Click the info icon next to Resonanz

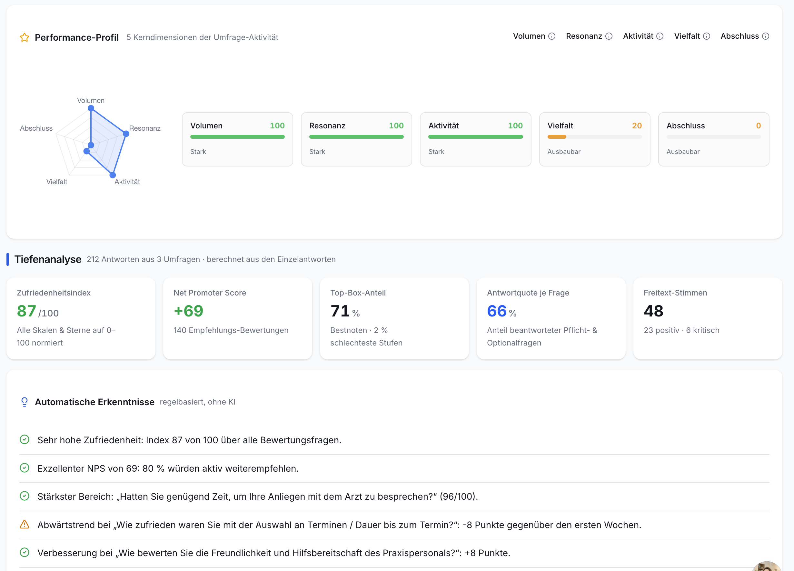[x=609, y=36]
